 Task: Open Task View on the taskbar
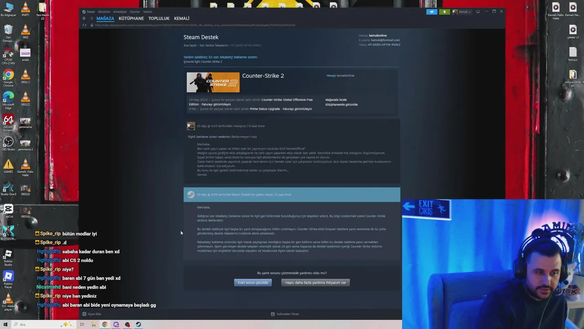point(82,324)
